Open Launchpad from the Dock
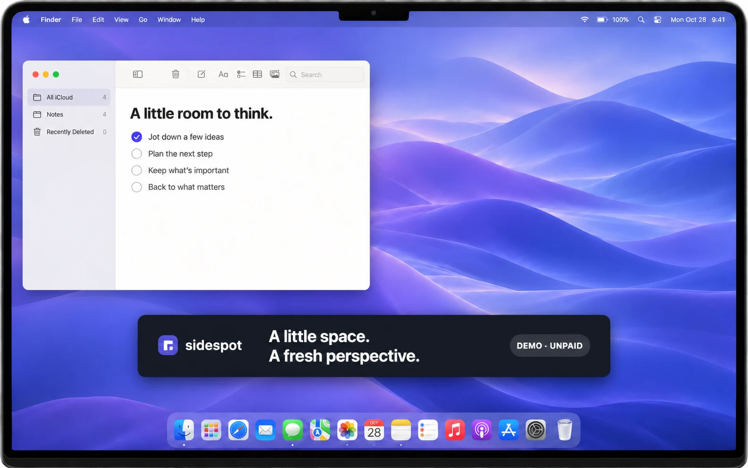Viewport: 748px width, 468px height. click(x=211, y=430)
